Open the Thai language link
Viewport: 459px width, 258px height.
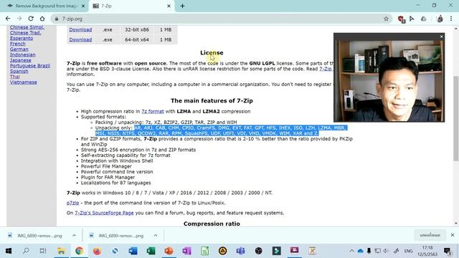14,77
